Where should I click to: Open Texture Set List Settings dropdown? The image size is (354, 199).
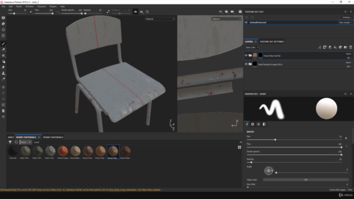pos(347,17)
